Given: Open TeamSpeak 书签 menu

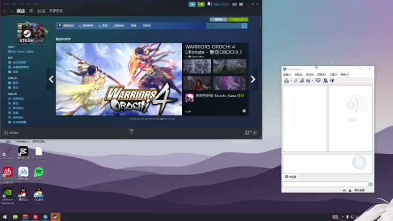Looking at the screenshot, I should (299, 75).
